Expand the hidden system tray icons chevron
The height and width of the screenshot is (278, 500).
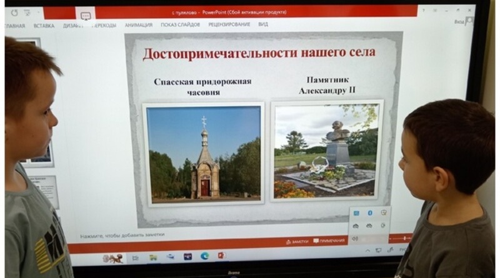pyautogui.click(x=368, y=251)
